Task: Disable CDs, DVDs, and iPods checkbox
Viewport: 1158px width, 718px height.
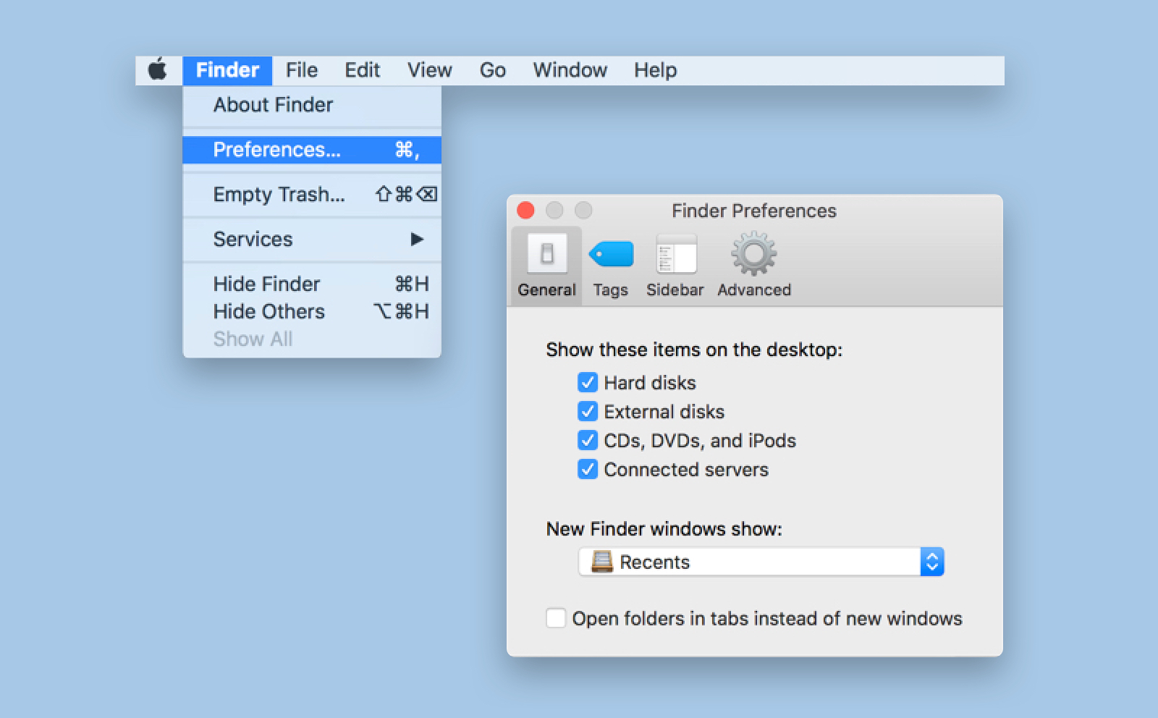Action: [588, 440]
